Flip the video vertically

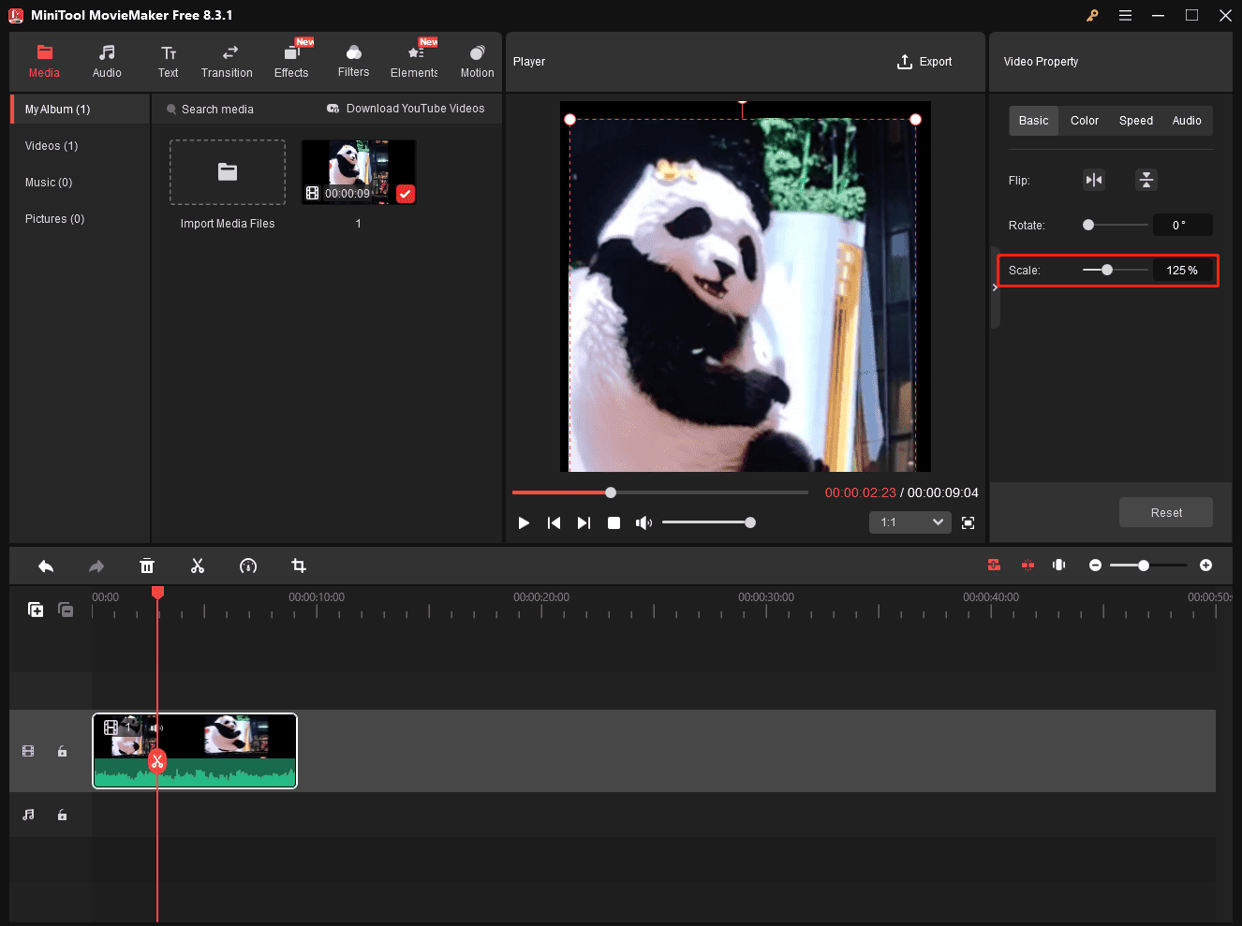(1146, 180)
